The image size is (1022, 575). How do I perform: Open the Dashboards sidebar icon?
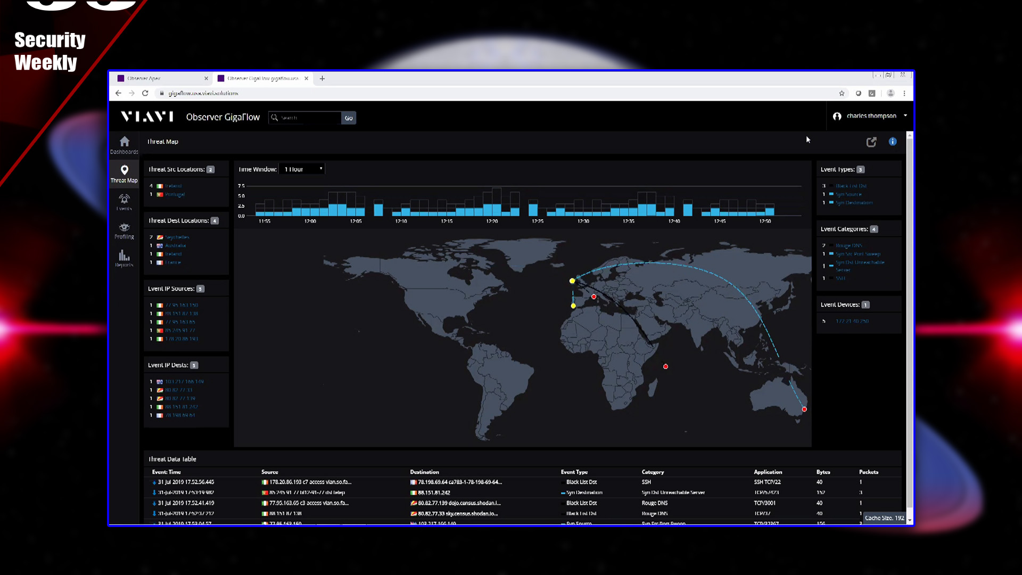(x=124, y=142)
